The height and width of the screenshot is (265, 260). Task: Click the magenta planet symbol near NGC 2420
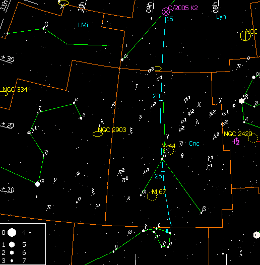point(236,141)
